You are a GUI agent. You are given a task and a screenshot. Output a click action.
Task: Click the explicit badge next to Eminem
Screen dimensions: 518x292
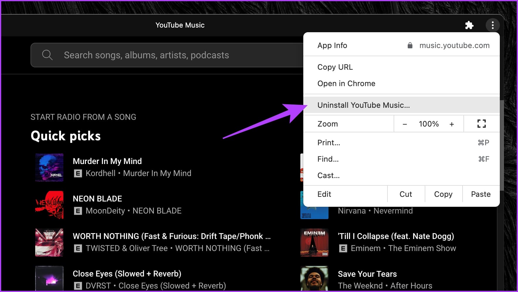click(x=343, y=248)
